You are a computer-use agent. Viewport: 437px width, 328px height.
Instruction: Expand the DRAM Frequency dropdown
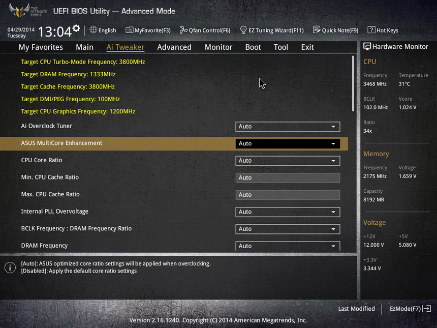click(x=288, y=246)
